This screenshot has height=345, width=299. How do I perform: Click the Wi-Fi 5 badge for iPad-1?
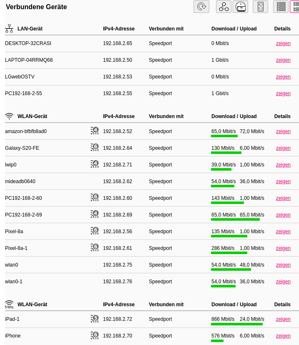coord(95,319)
